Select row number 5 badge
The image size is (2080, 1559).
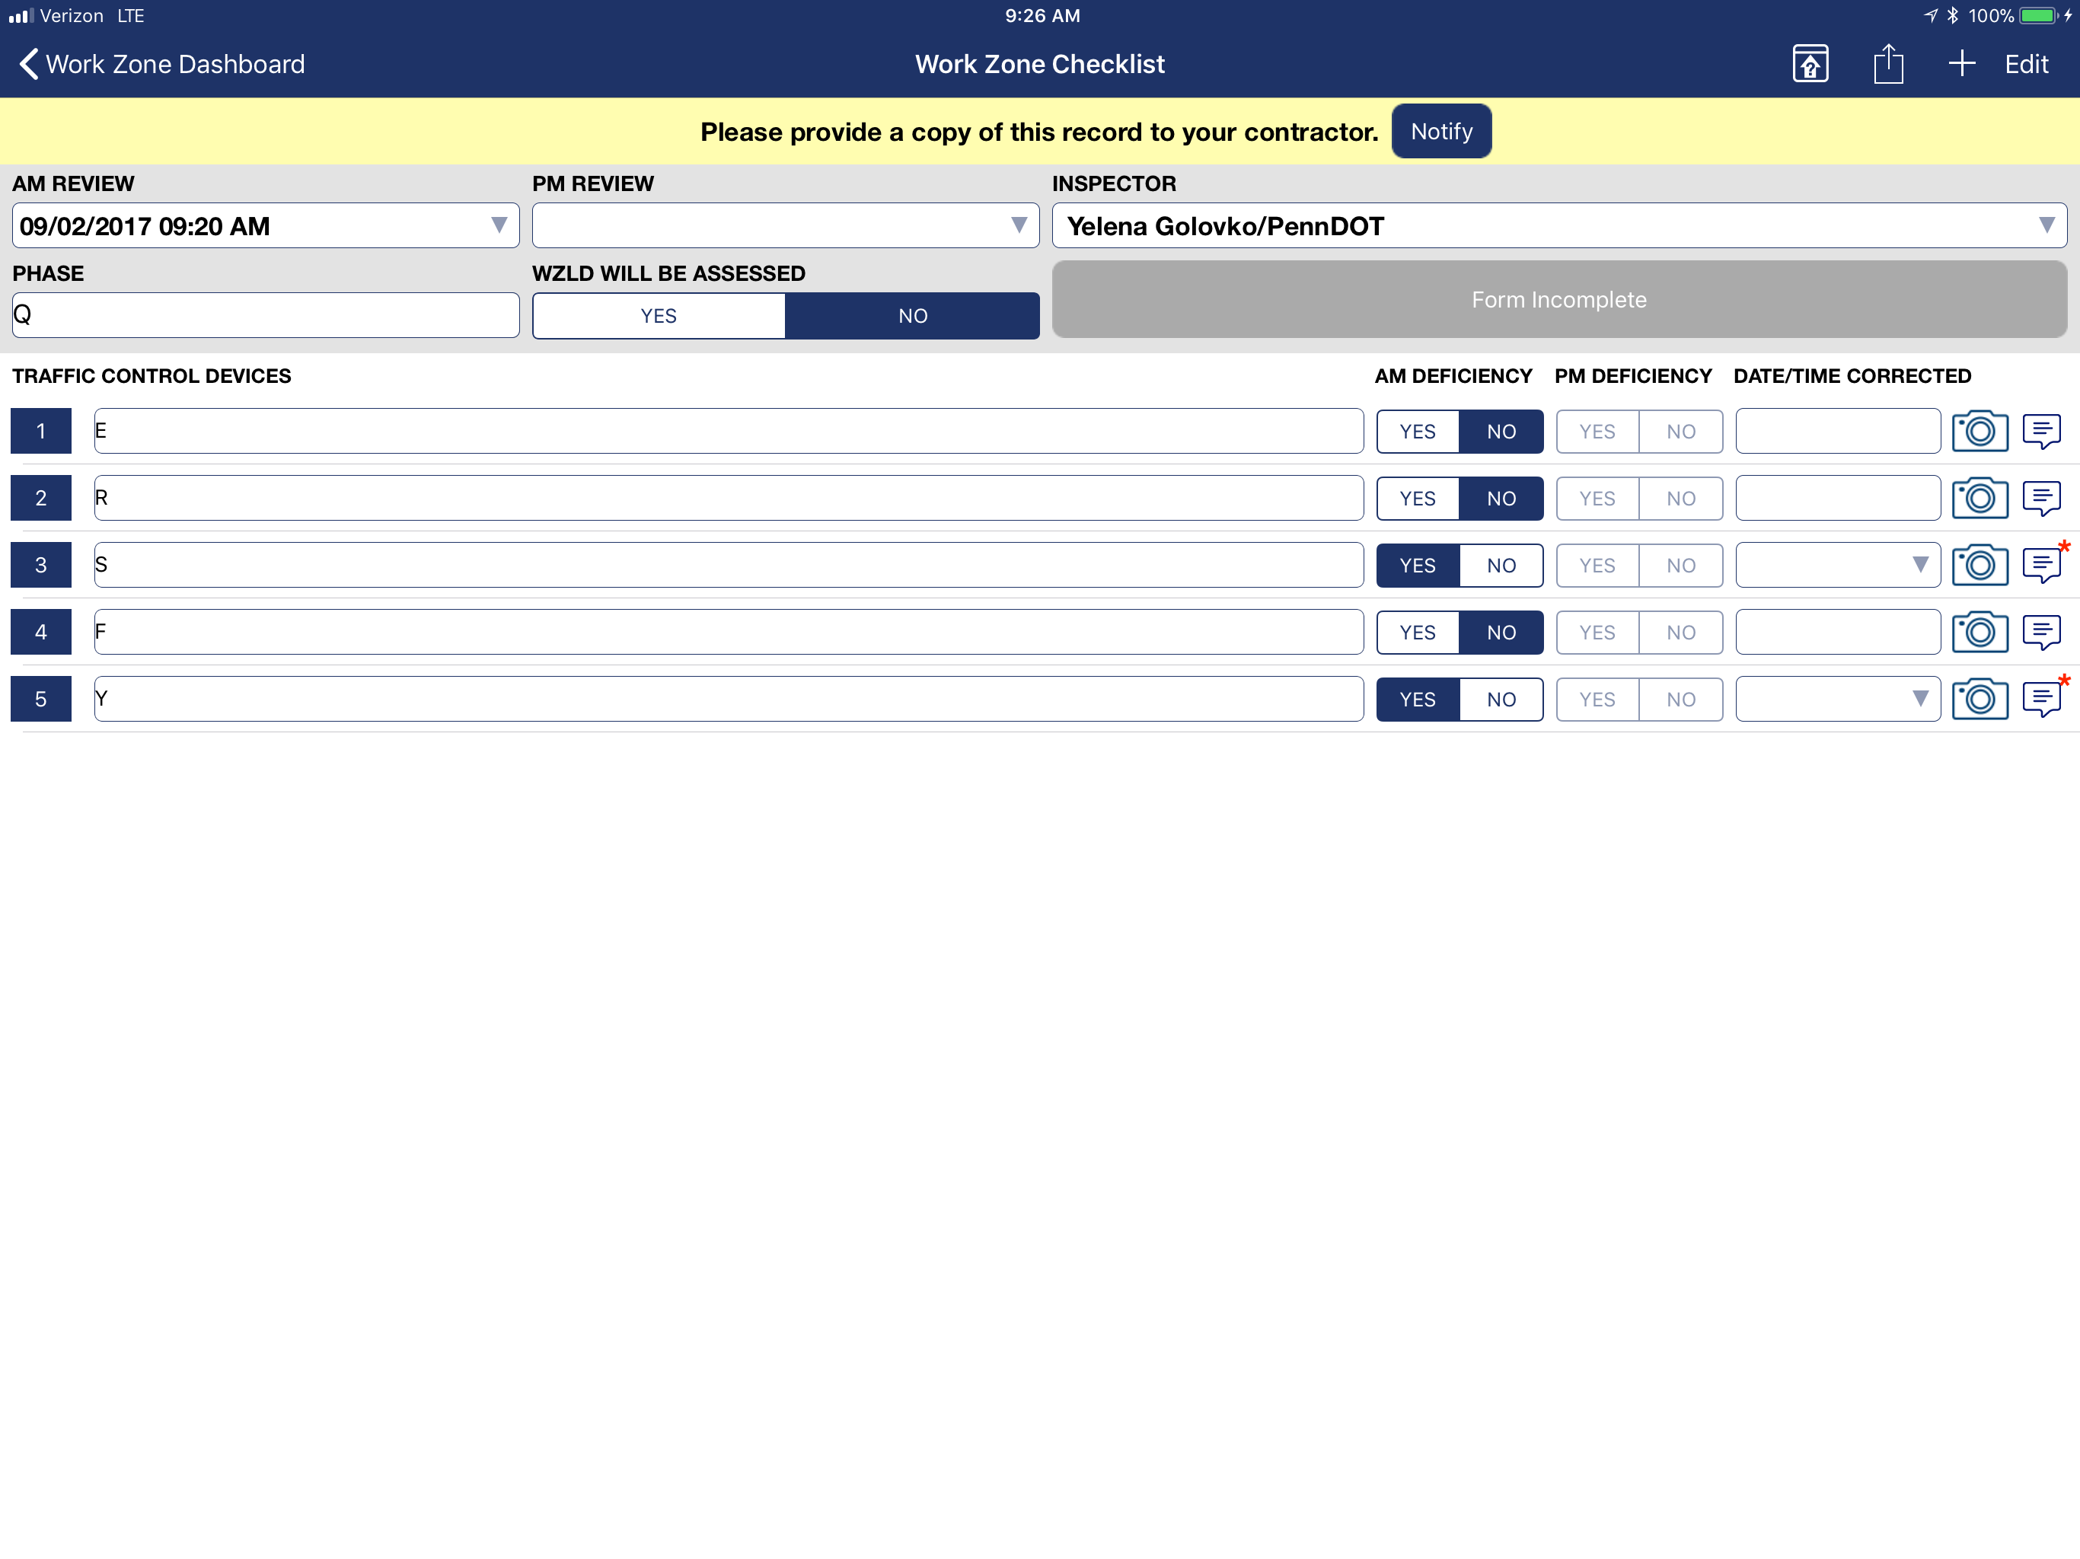pos(40,699)
